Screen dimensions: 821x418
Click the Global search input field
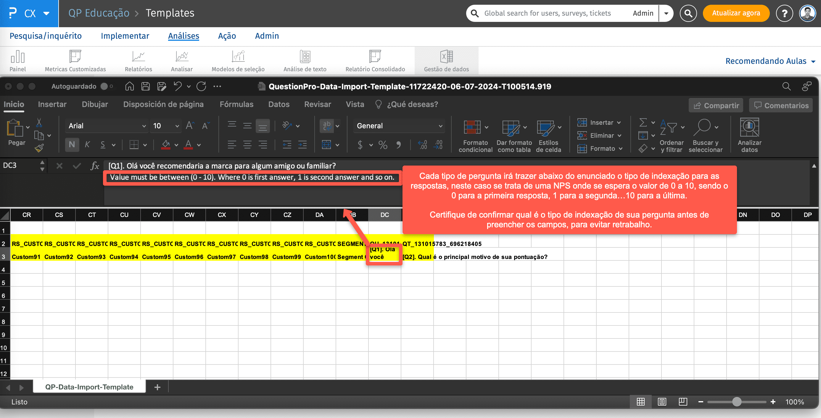tap(547, 13)
